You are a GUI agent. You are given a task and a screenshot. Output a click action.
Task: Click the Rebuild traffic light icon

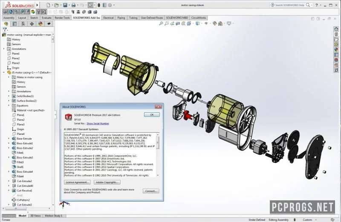(x=99, y=5)
